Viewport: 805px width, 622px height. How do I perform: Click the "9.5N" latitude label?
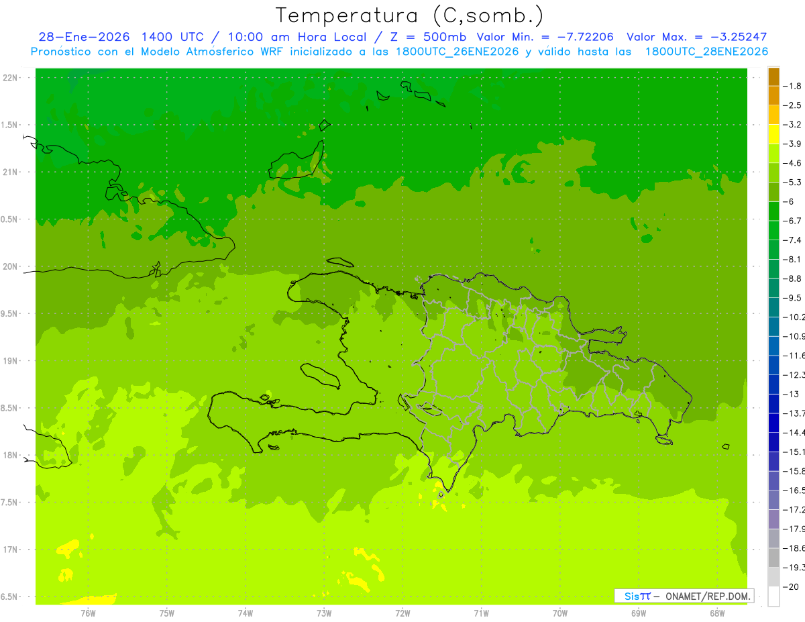(10, 313)
